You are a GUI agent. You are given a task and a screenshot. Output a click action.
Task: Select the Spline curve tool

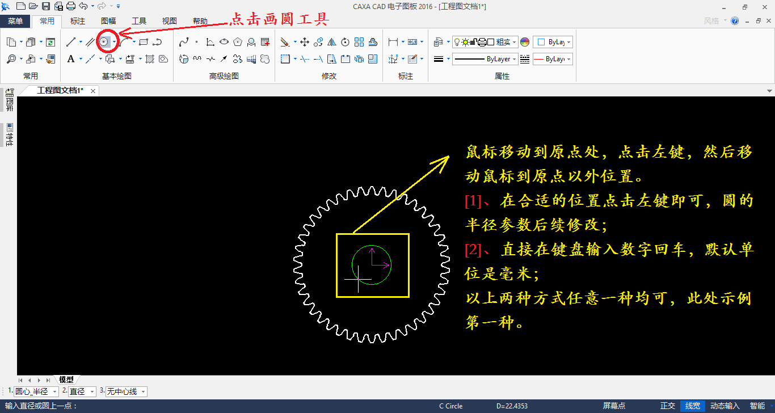coord(184,42)
